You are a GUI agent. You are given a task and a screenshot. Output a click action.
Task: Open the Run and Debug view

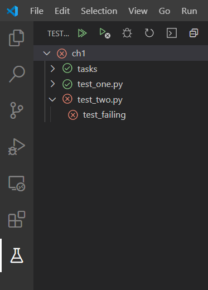click(x=17, y=147)
